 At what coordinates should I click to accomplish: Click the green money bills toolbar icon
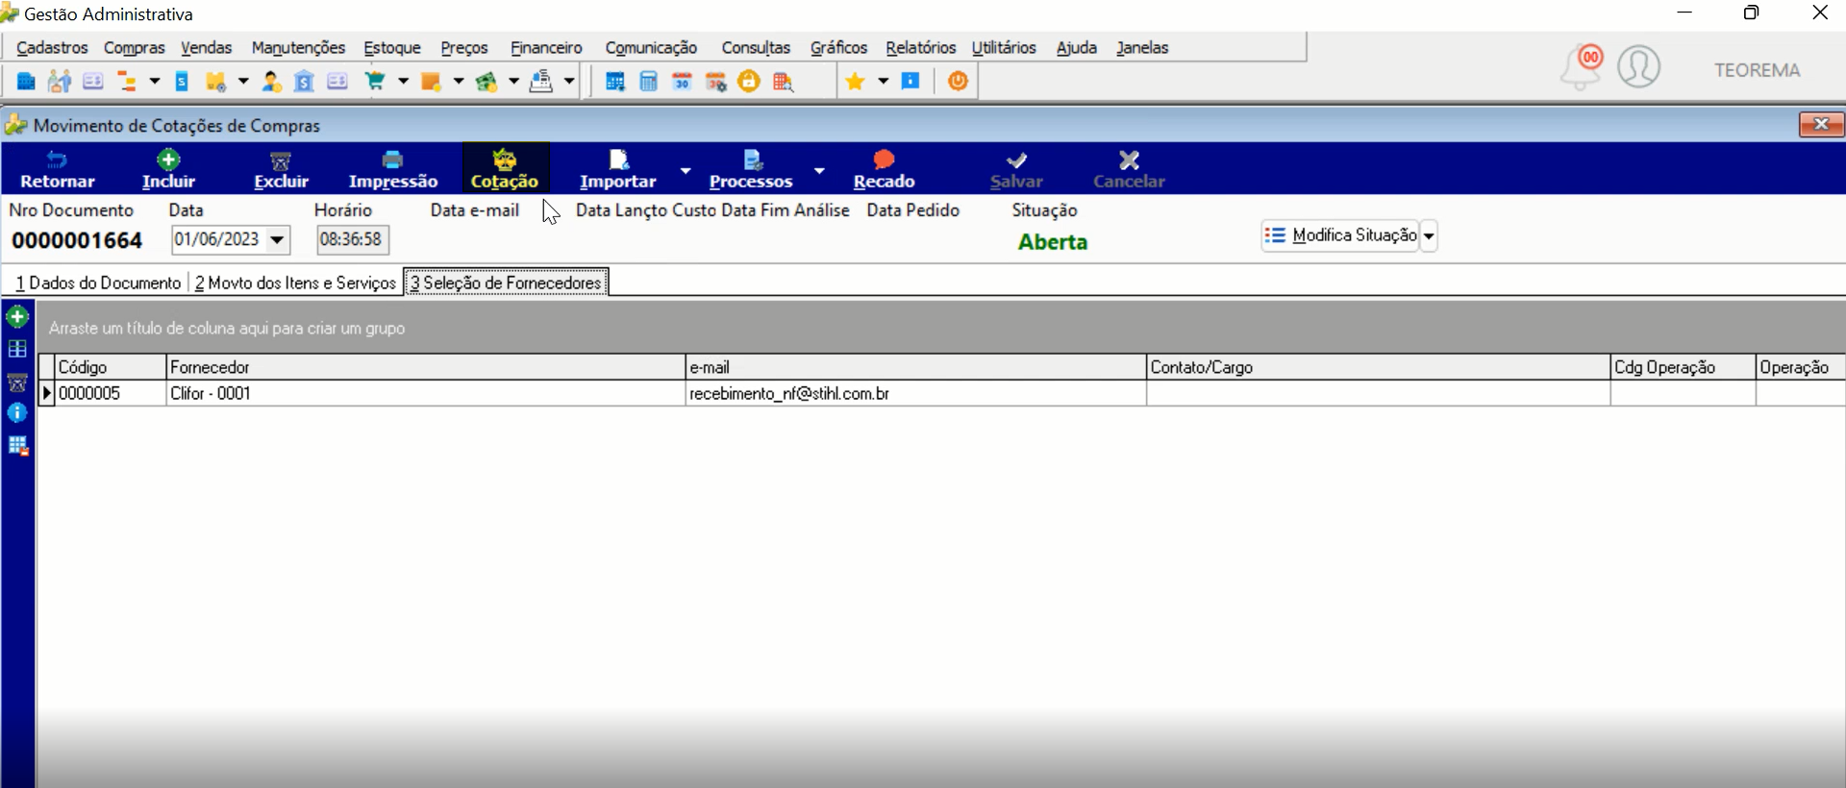[x=486, y=82]
